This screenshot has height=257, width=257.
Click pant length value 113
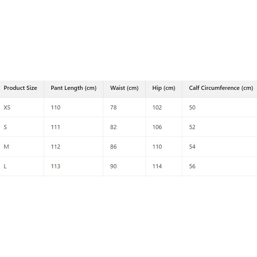(x=55, y=166)
